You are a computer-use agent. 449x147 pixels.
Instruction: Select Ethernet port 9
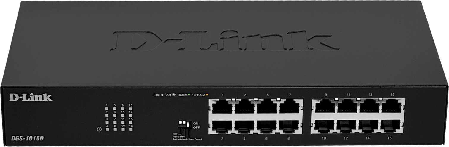point(325,106)
